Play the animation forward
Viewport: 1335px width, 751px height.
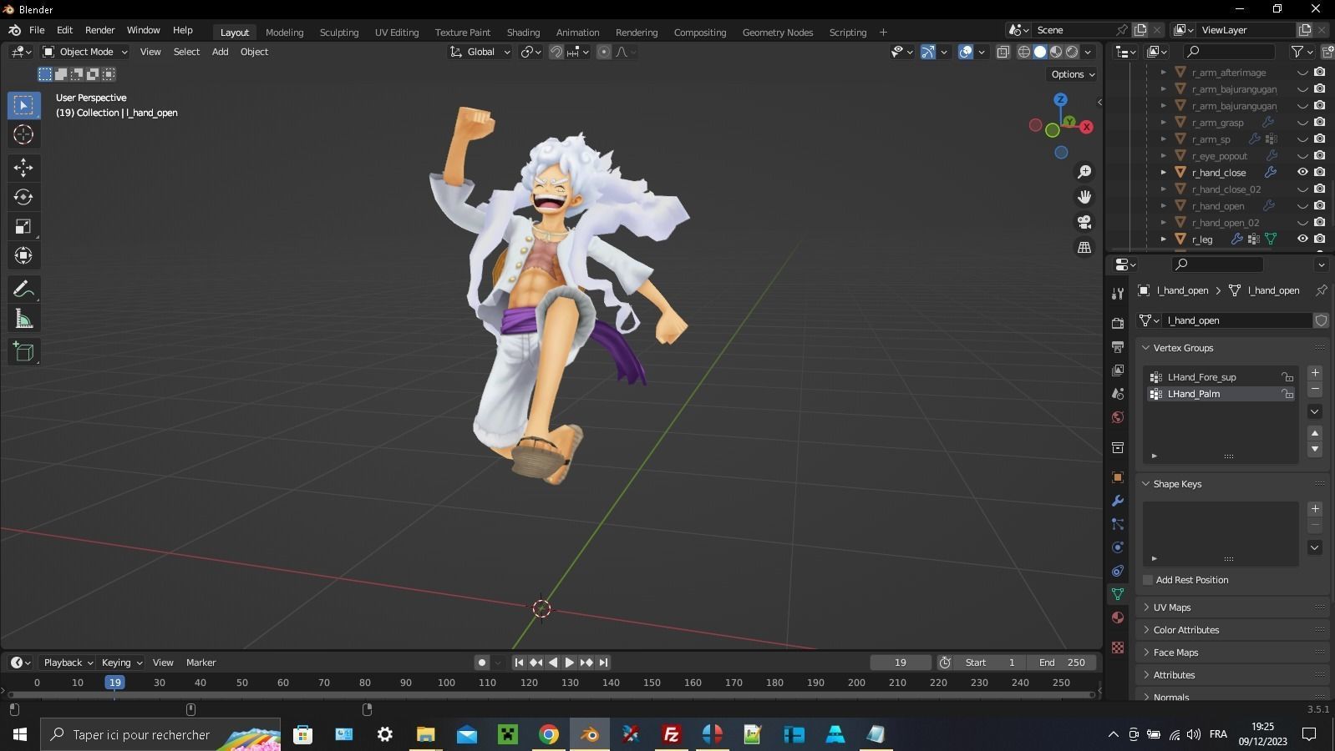click(570, 663)
